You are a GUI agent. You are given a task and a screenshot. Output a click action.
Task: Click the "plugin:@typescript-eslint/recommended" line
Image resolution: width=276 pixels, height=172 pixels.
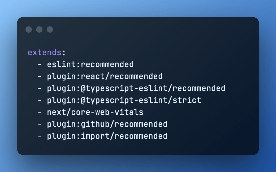coord(136,88)
